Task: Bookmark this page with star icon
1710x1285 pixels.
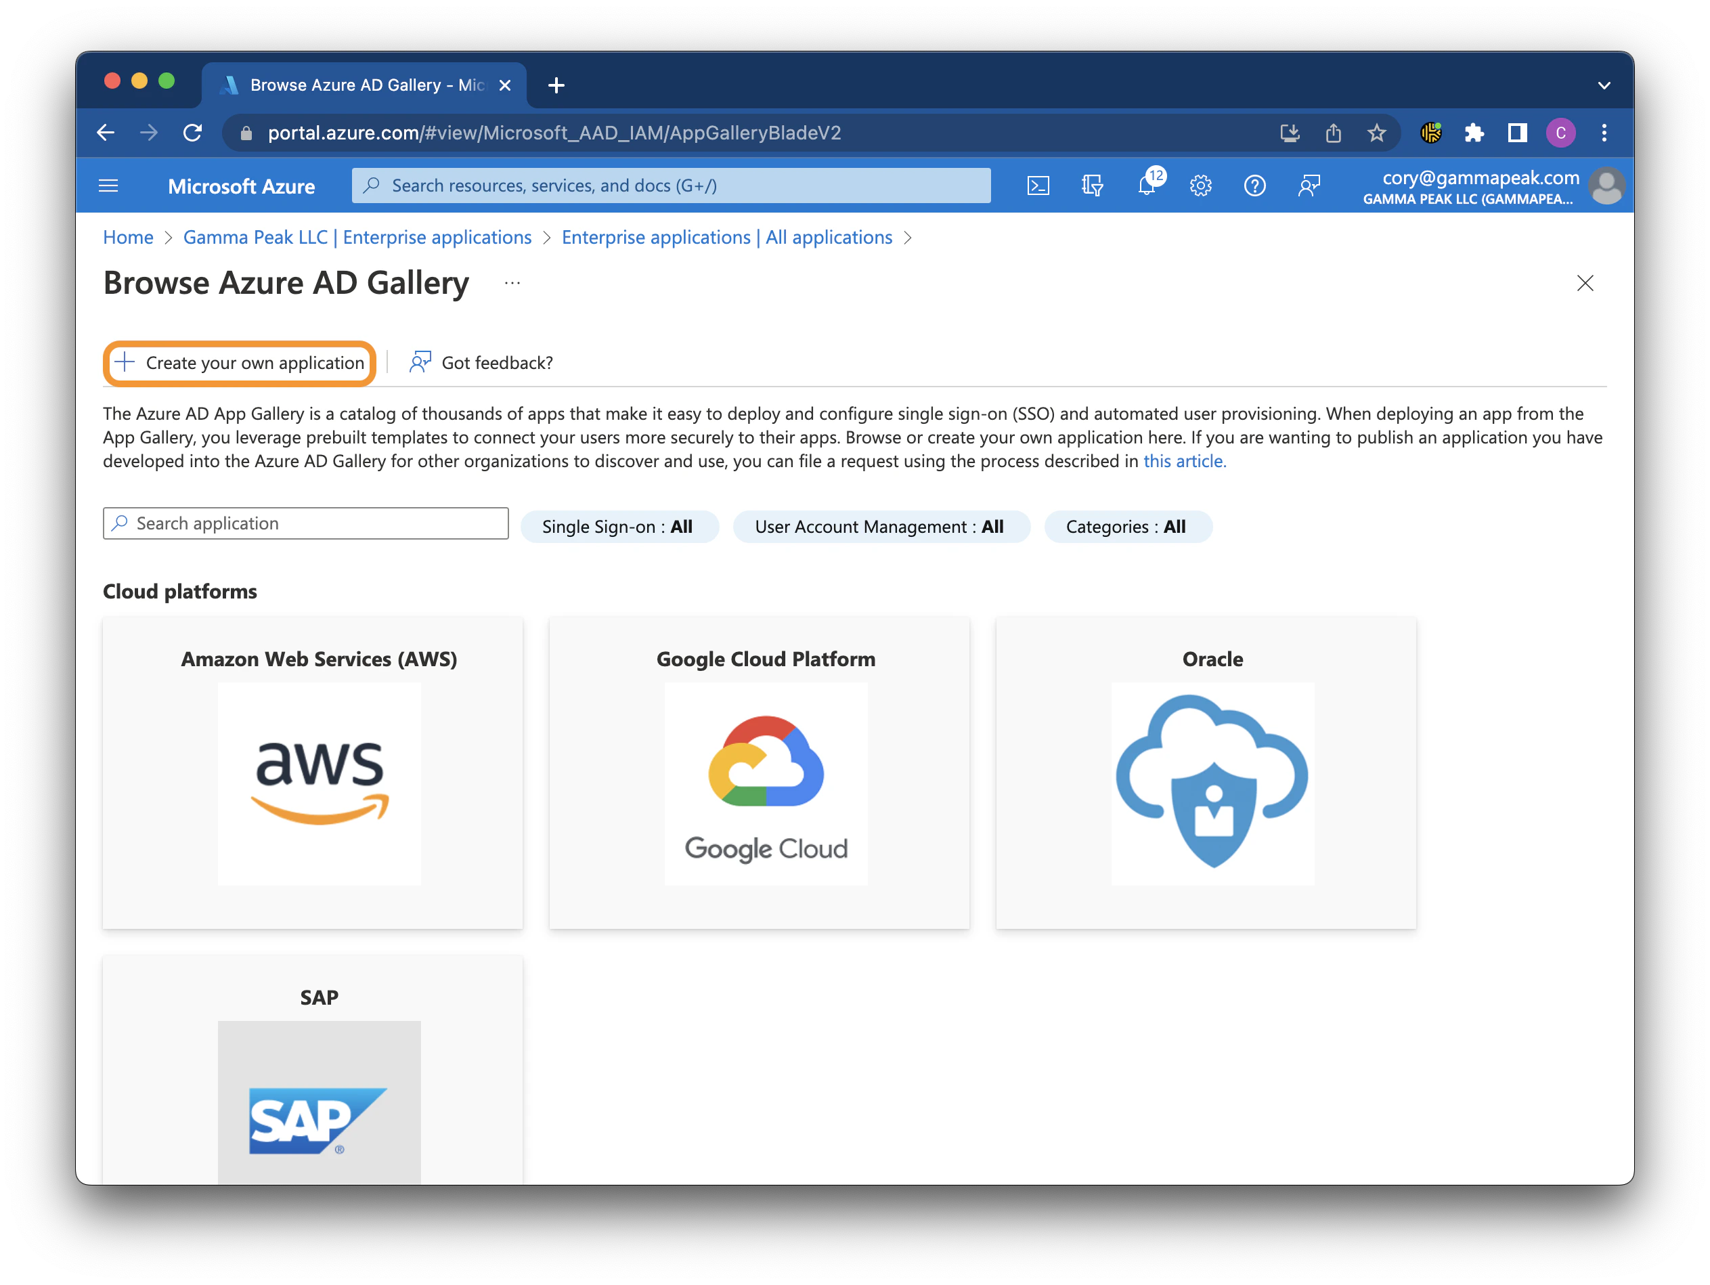Action: [x=1376, y=133]
